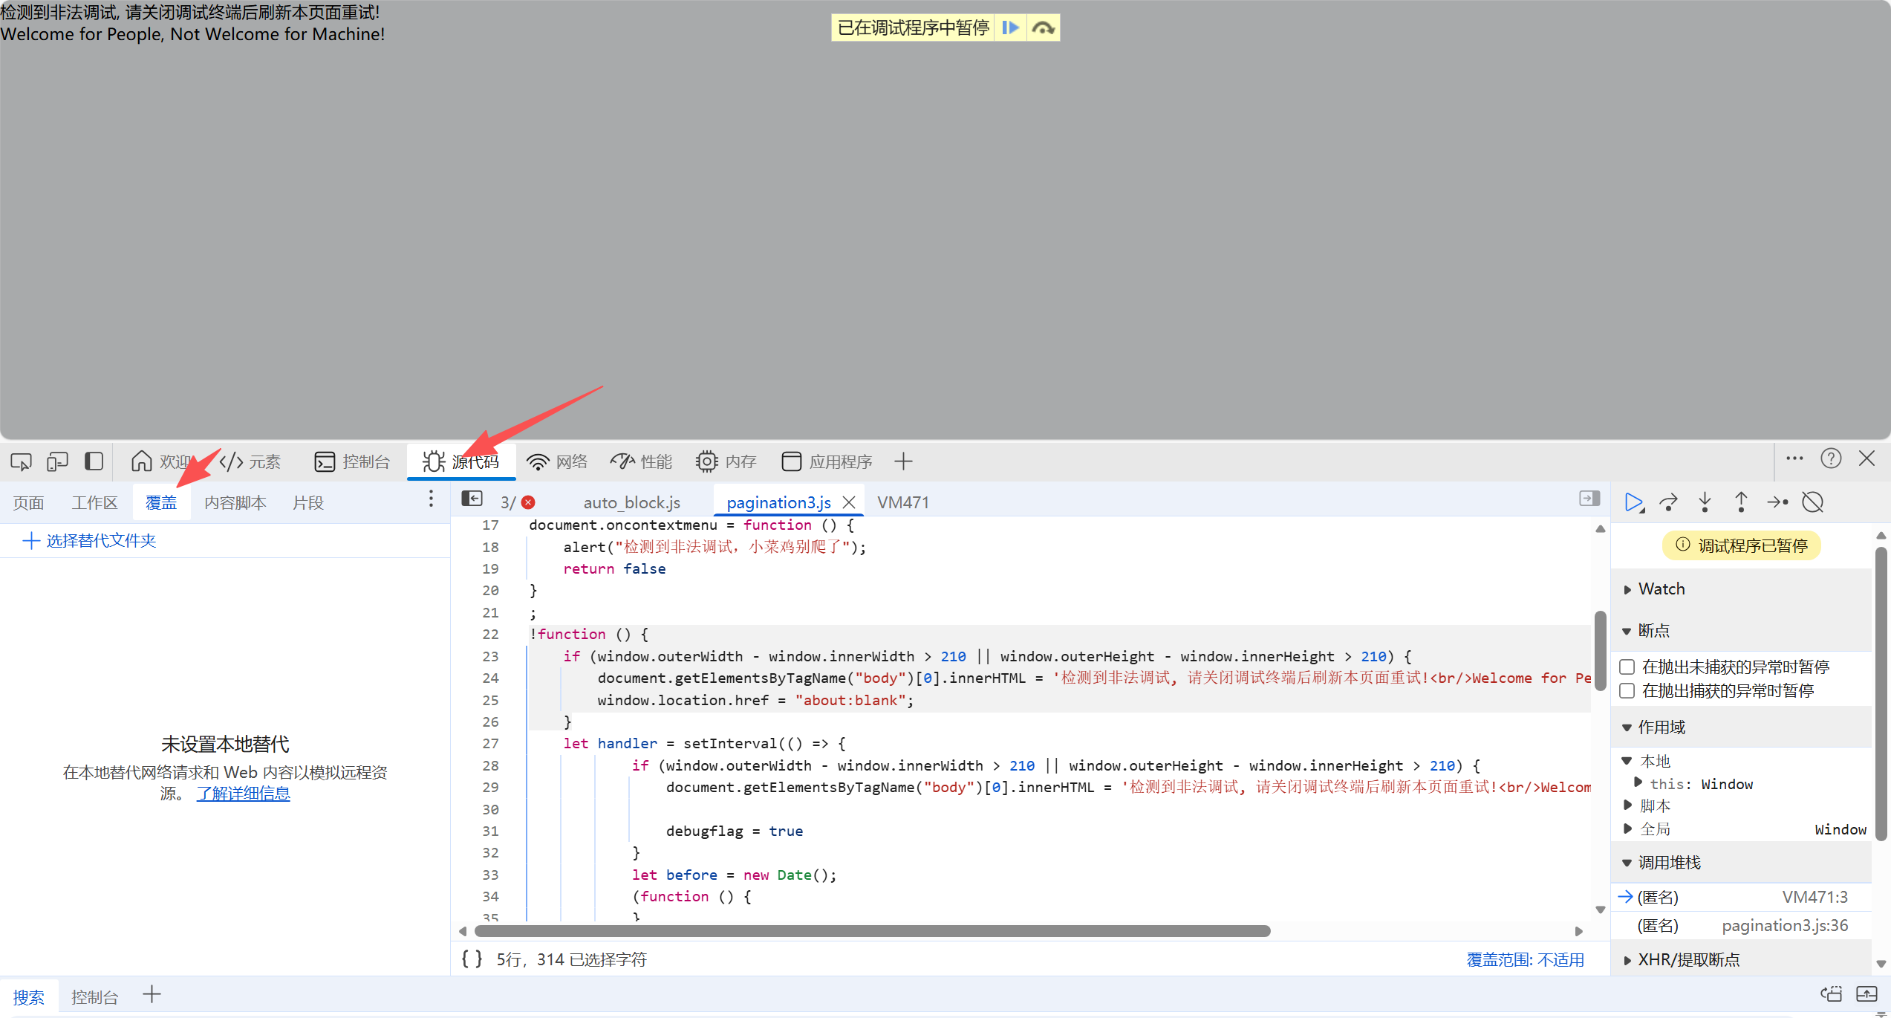Image resolution: width=1891 pixels, height=1018 pixels.
Task: Click 选择替代文件夹 button
Action: click(x=90, y=541)
